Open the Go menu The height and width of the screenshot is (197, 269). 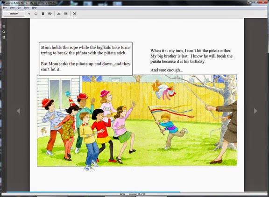[19, 8]
